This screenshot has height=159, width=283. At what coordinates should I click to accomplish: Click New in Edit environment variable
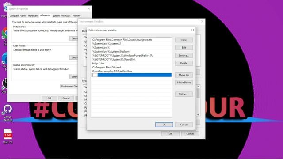[184, 40]
